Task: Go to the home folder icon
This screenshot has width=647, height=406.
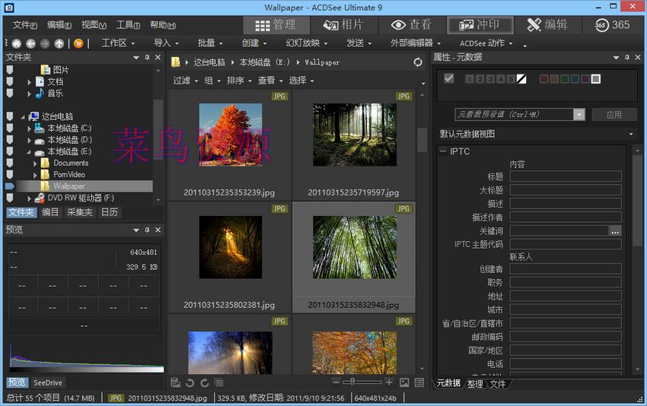Action: [x=17, y=43]
